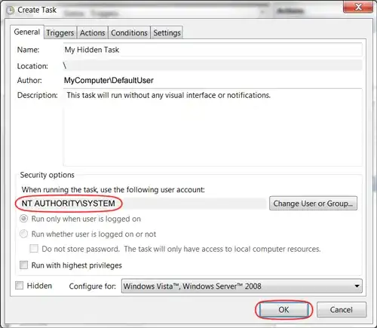The height and width of the screenshot is (328, 377).
Task: Open the Configure for dropdown
Action: 242,286
